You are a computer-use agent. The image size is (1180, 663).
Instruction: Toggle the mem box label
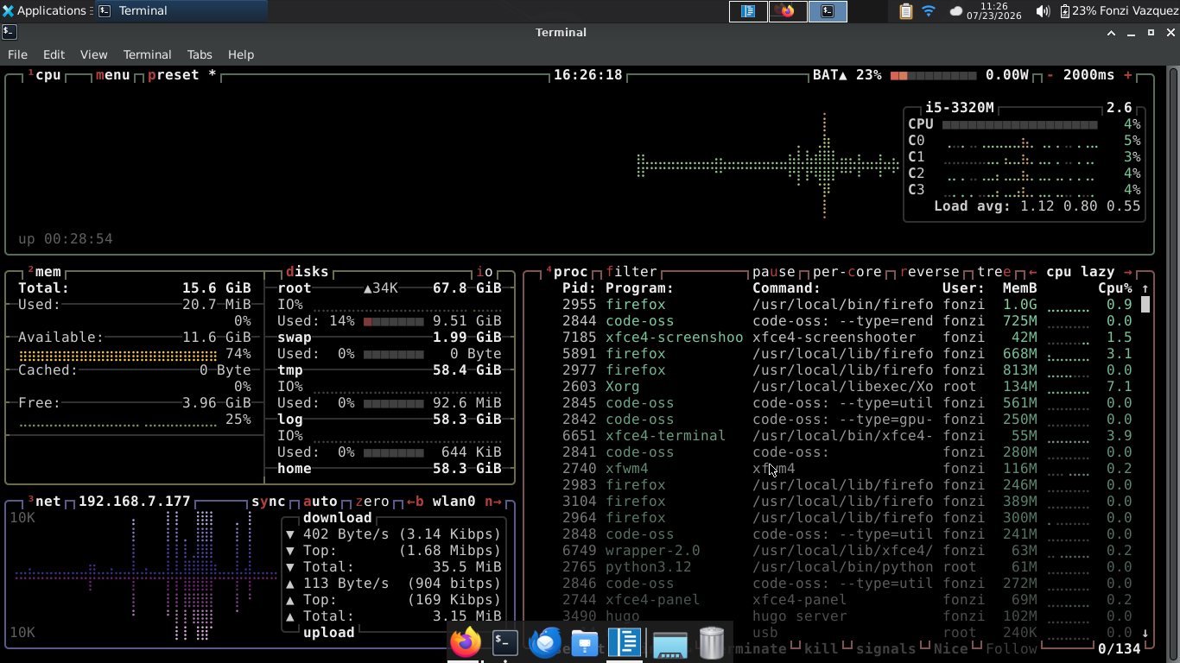point(44,272)
